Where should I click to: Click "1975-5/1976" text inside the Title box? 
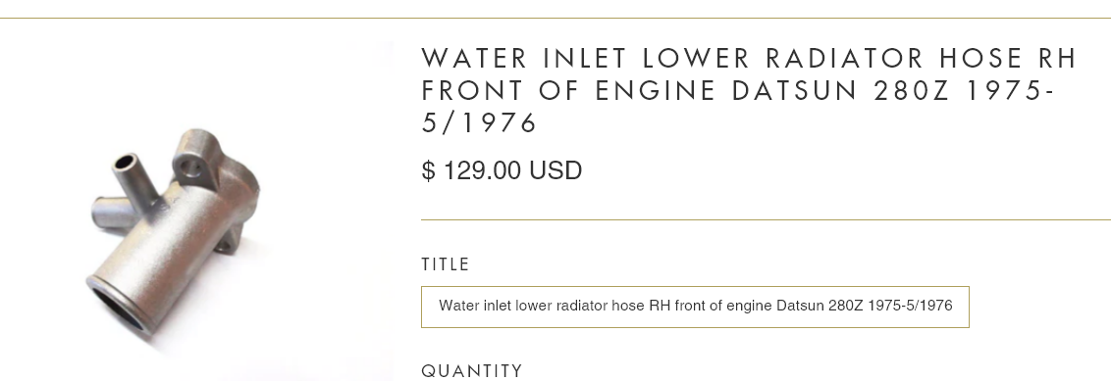910,306
